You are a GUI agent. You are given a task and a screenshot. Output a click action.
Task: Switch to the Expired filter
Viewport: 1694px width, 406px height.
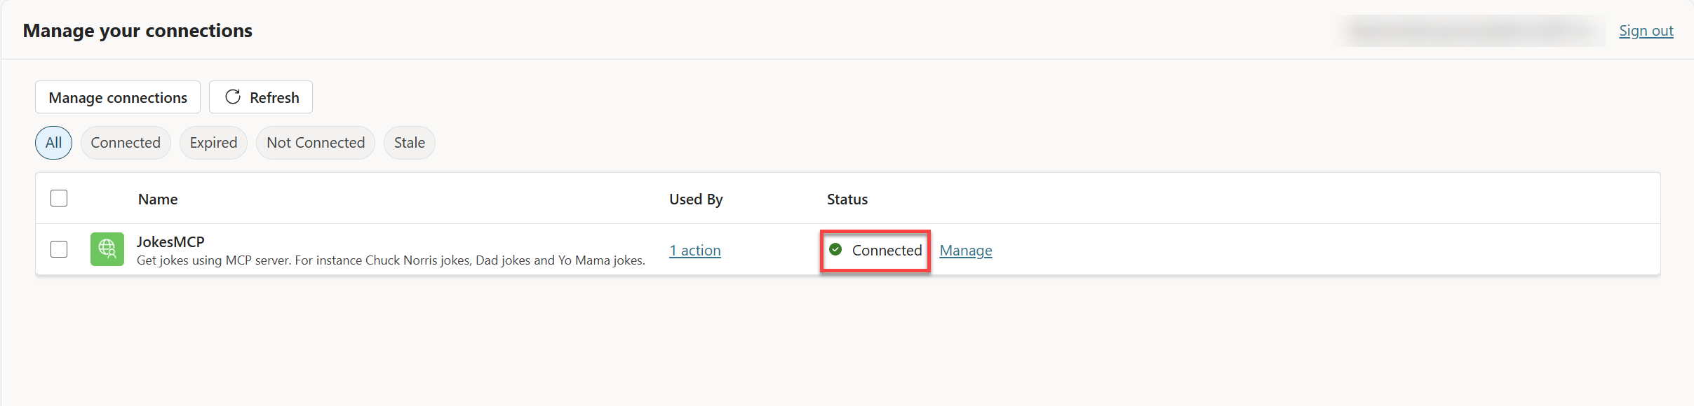point(213,142)
